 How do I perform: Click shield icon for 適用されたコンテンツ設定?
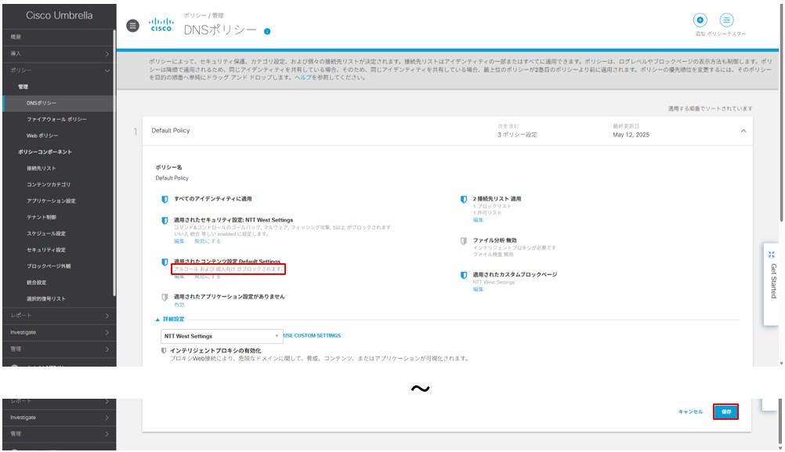165,262
